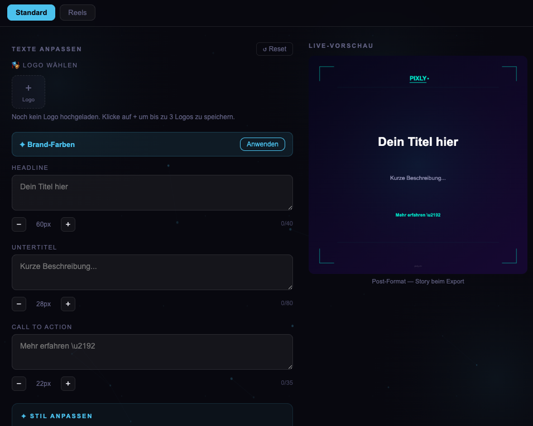Decrease the Call to Action font size

point(19,384)
